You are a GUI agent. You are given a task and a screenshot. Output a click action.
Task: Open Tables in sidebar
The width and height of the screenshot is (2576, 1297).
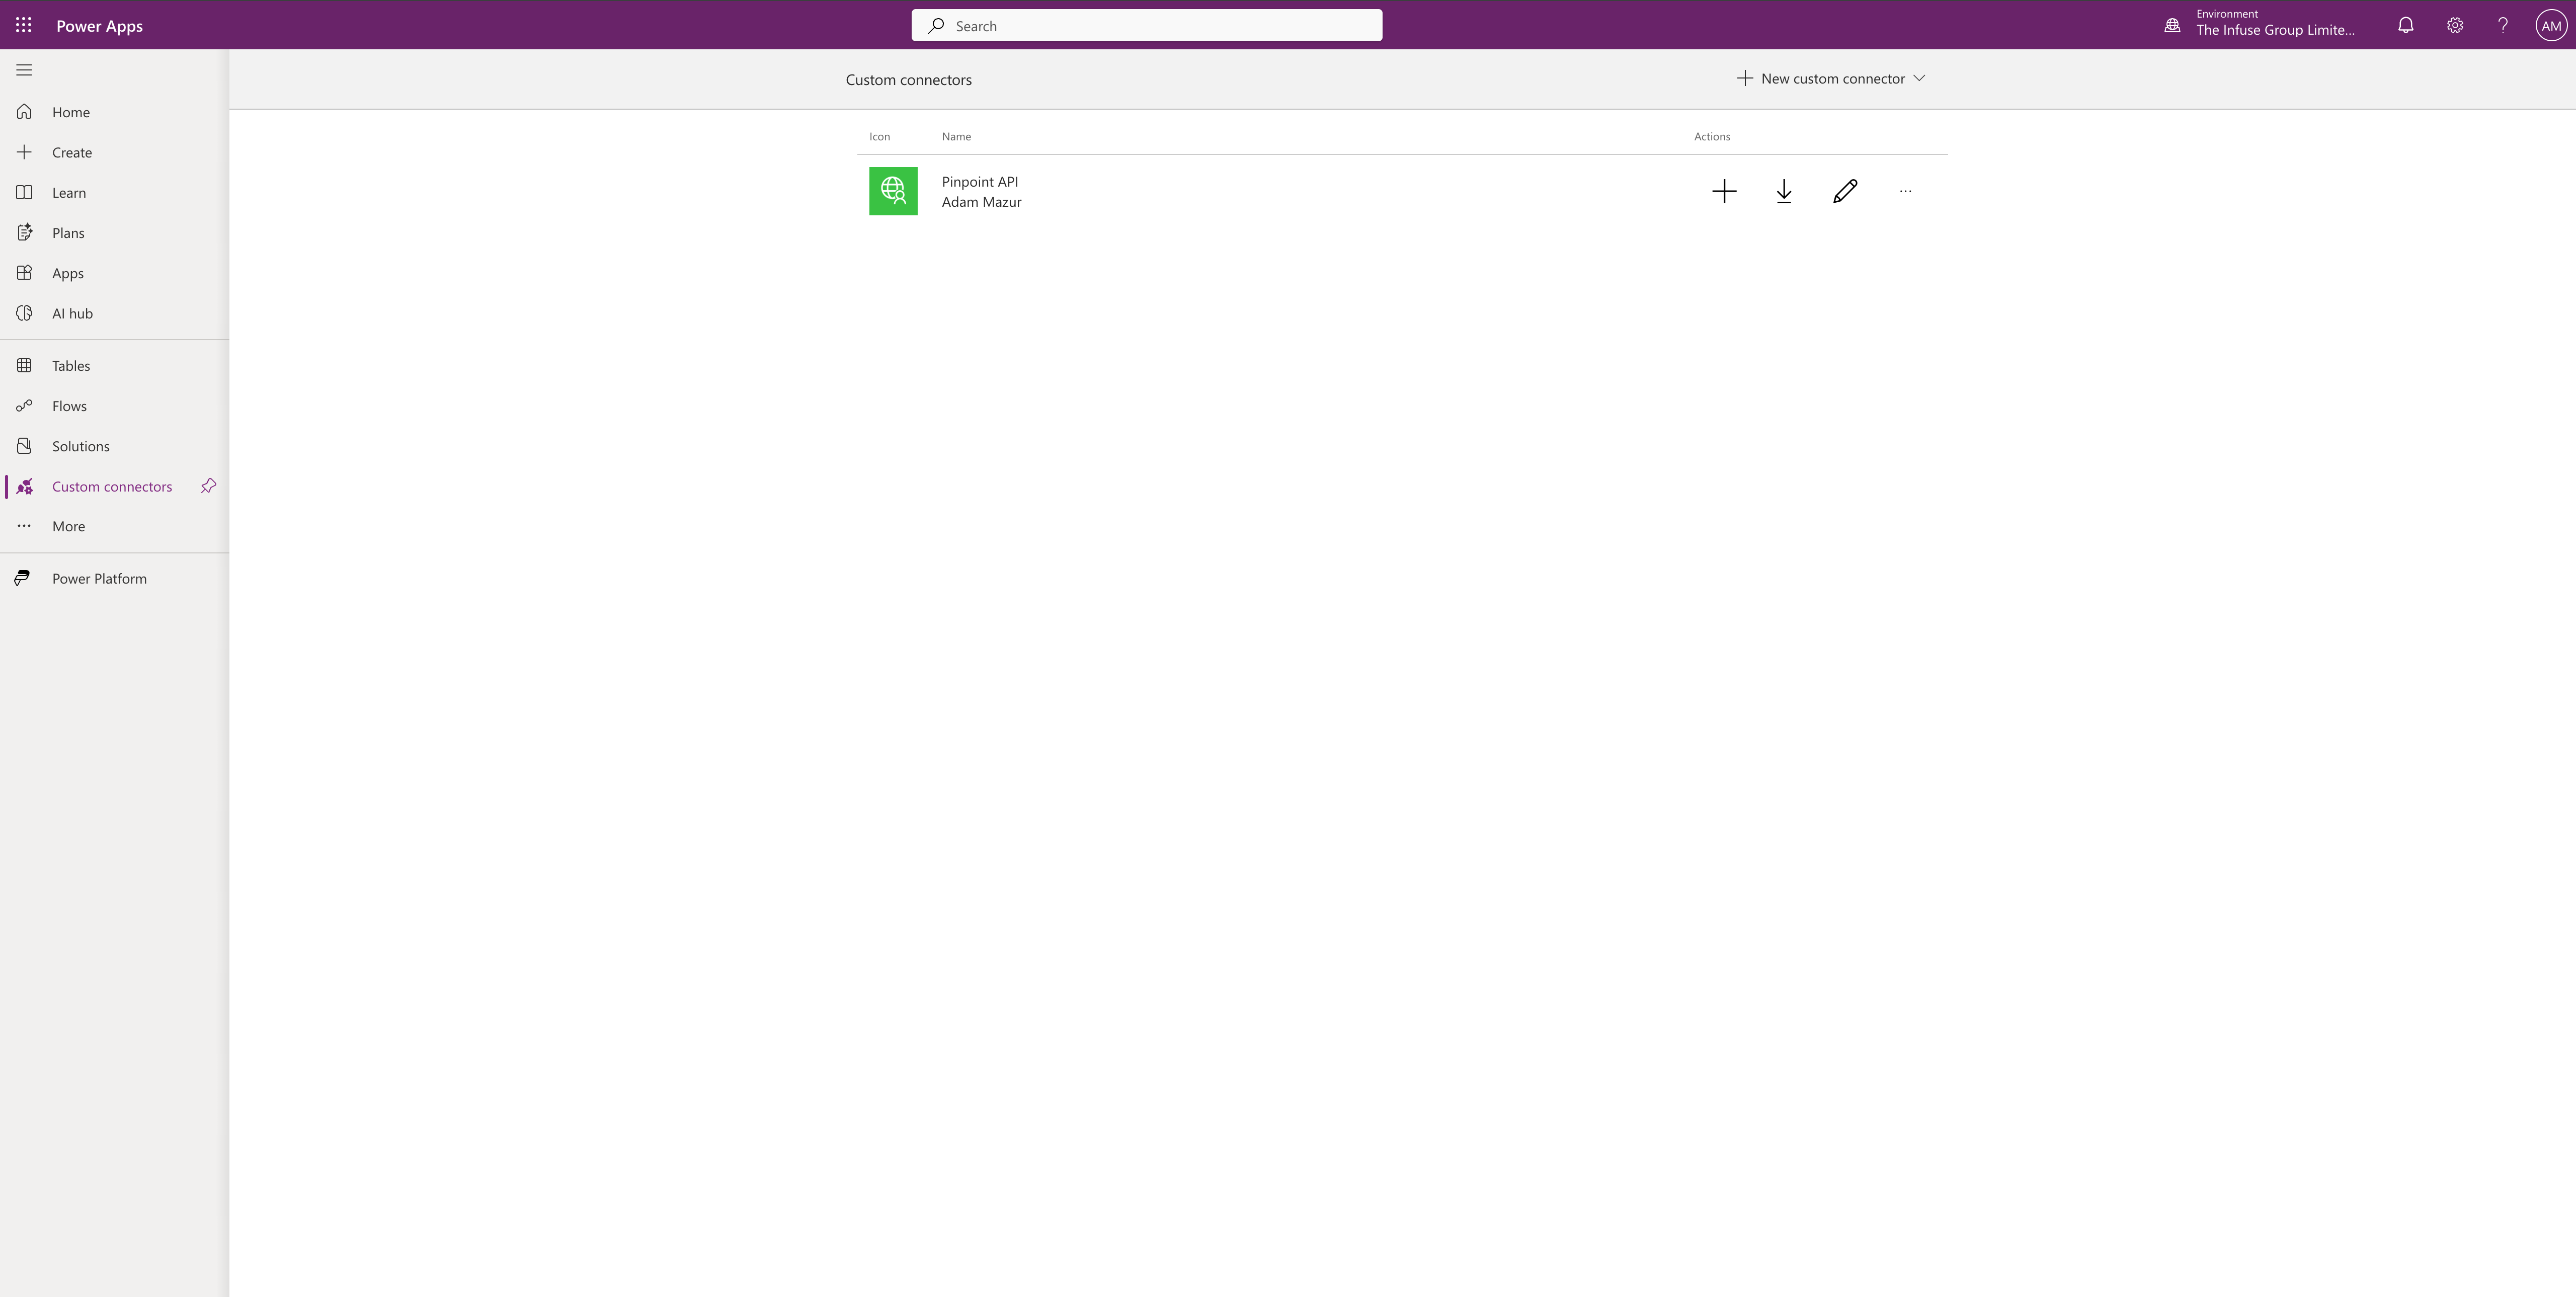pos(114,366)
